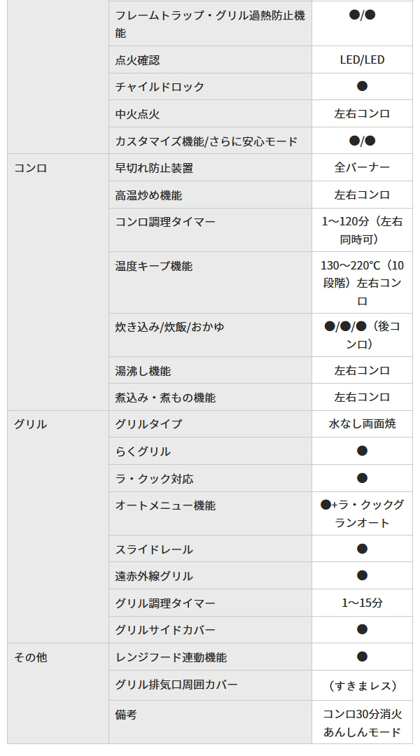Click the カスタマイズ機能 double dot marker
Screen dimensions: 420x756
[362, 141]
